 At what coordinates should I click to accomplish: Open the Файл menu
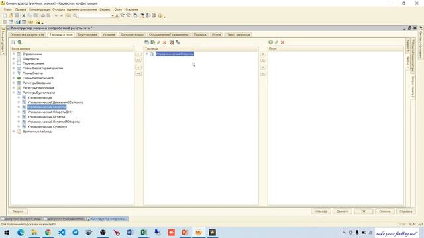pyautogui.click(x=7, y=9)
